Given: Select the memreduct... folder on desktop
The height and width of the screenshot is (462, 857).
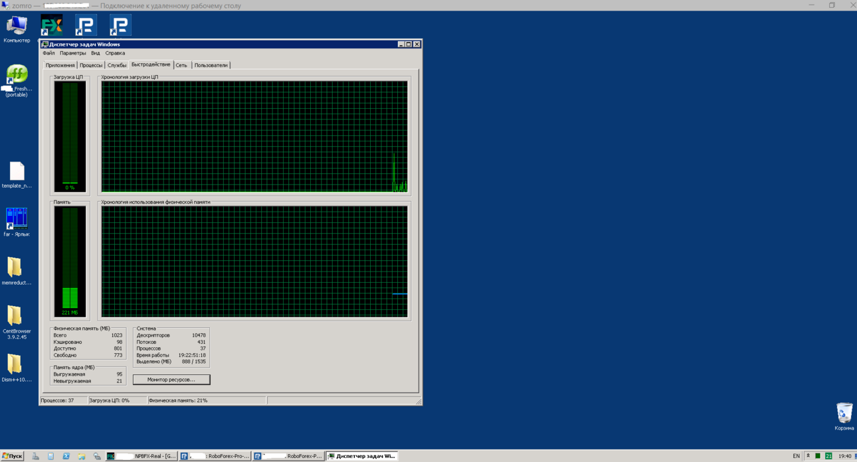Looking at the screenshot, I should coord(16,271).
